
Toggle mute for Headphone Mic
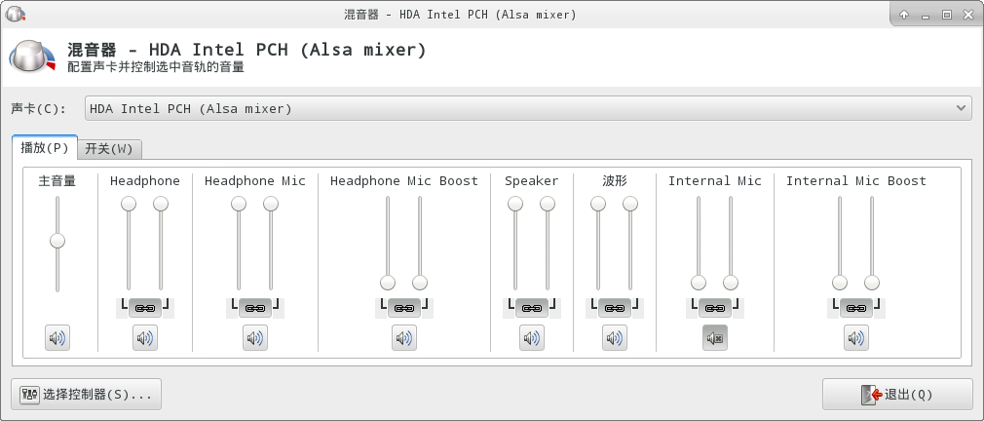255,338
